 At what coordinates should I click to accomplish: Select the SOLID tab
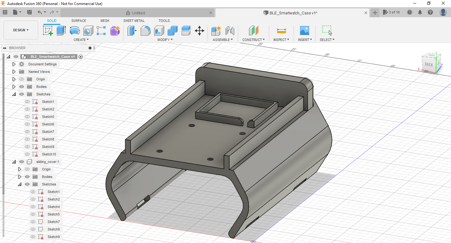(x=52, y=21)
